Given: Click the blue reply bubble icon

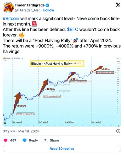Looking at the screenshot, I should 25,140.
